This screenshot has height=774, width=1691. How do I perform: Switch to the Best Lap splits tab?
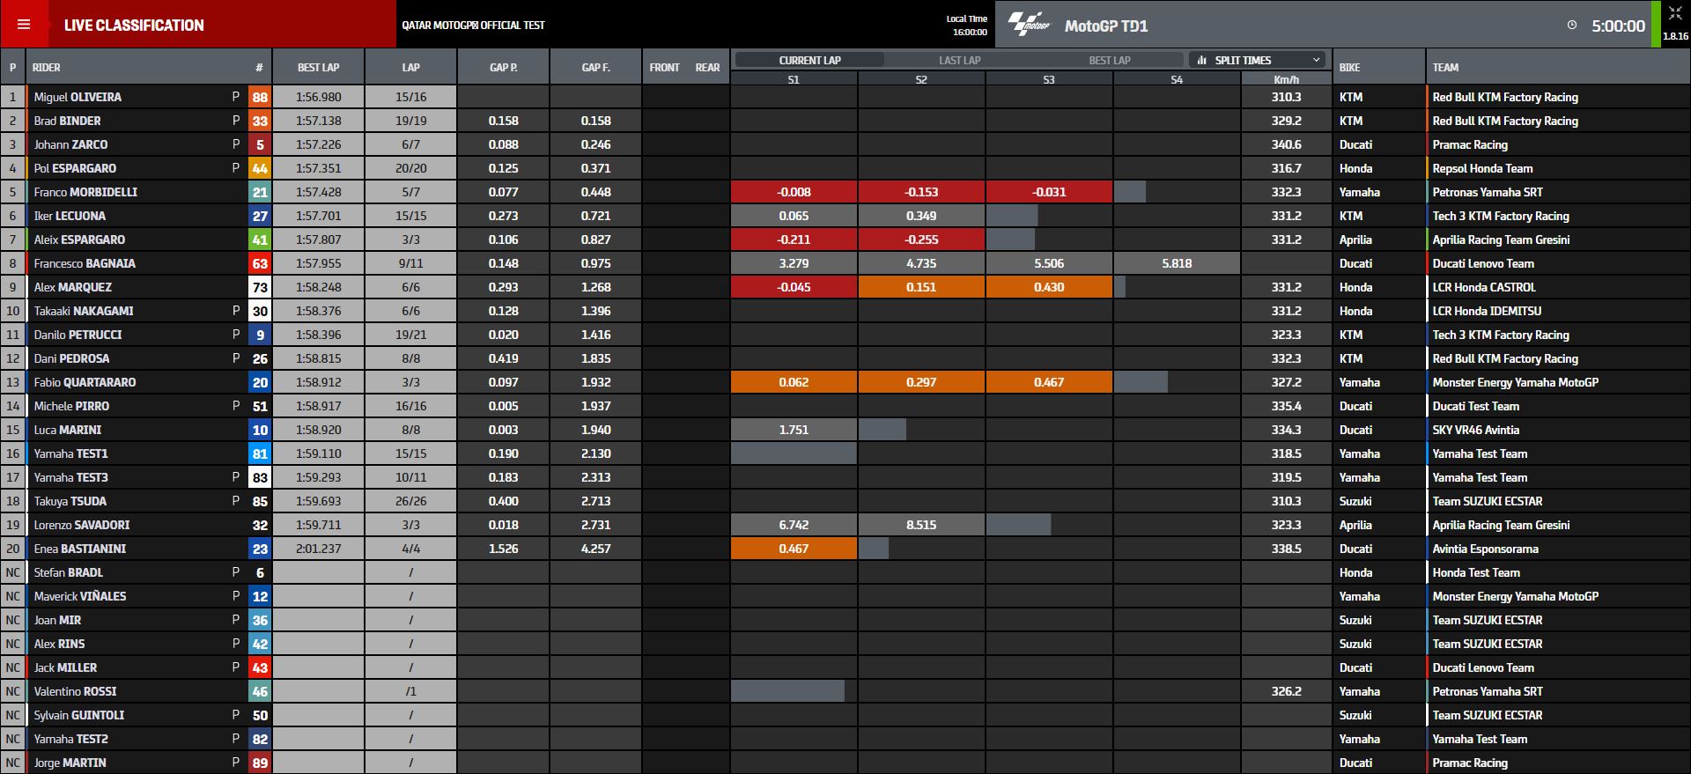[1110, 60]
